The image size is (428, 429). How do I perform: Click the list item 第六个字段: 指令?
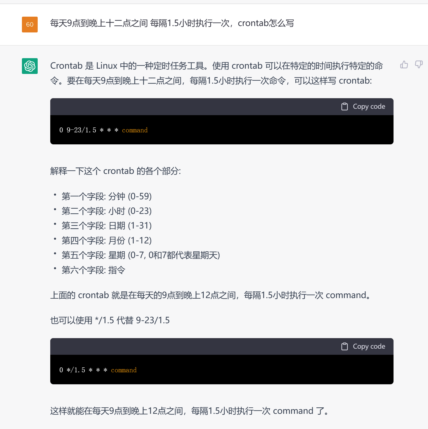(93, 270)
